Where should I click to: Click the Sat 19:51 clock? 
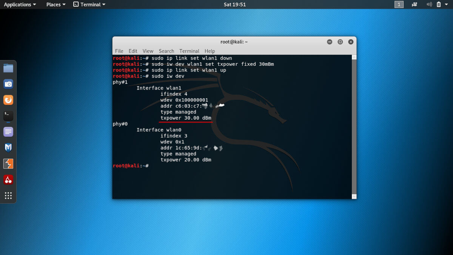coord(234,5)
